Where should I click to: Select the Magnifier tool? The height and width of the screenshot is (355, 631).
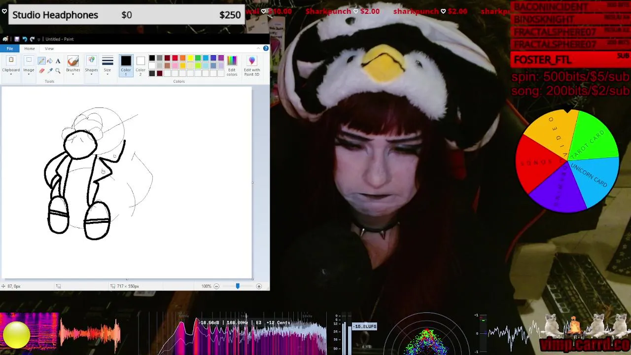(58, 71)
